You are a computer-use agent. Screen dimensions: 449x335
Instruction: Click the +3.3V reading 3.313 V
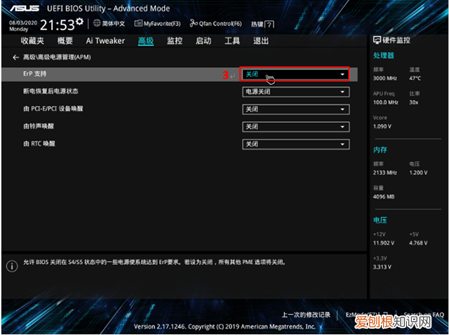tap(382, 267)
